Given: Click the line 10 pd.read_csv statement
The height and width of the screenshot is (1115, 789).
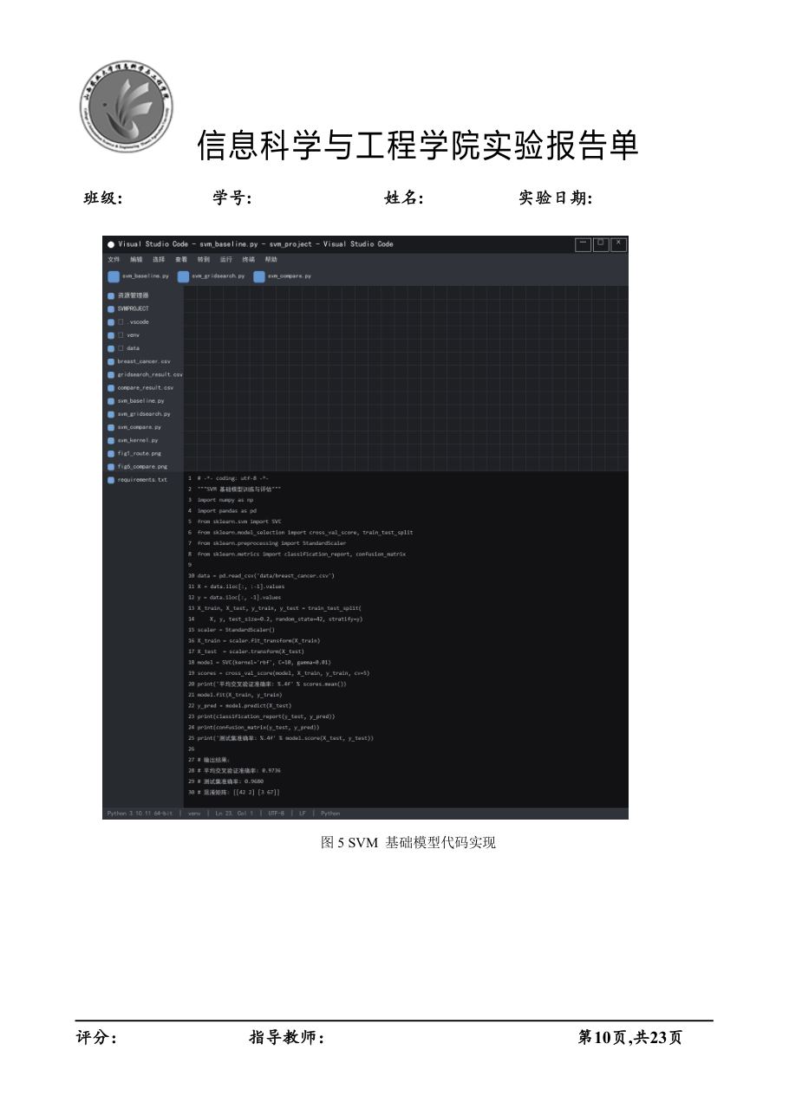Looking at the screenshot, I should click(266, 575).
